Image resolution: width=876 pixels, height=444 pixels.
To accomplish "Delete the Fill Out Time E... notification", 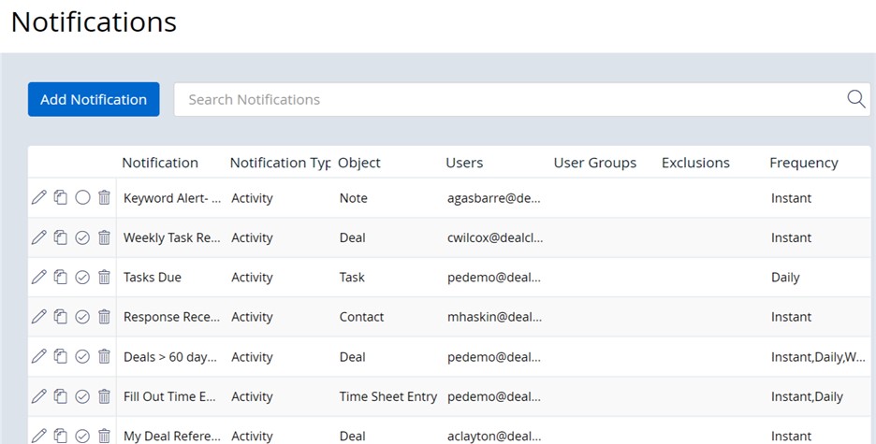I will click(x=104, y=396).
